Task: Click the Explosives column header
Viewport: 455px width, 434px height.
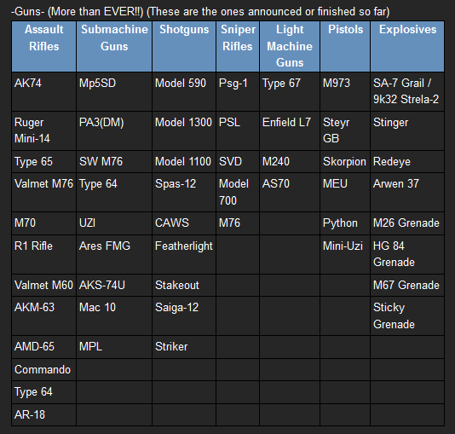Action: click(407, 46)
